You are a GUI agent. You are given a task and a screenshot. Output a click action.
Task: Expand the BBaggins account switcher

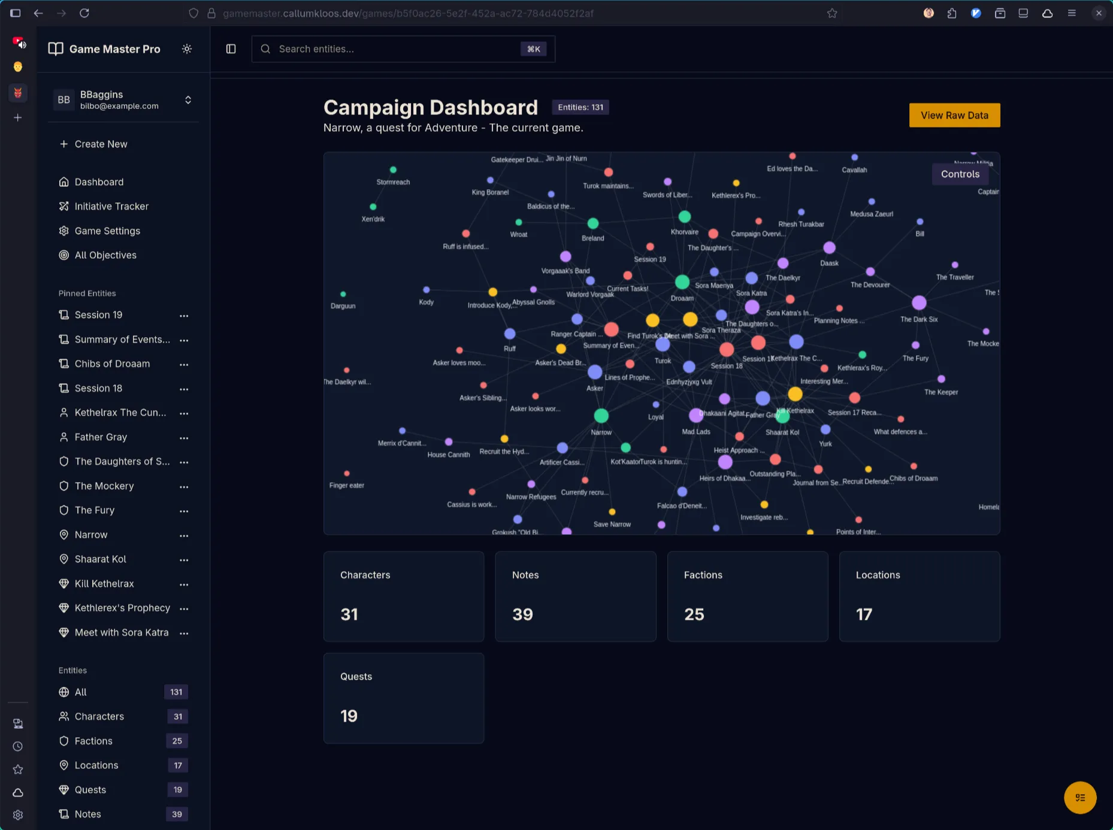tap(188, 100)
